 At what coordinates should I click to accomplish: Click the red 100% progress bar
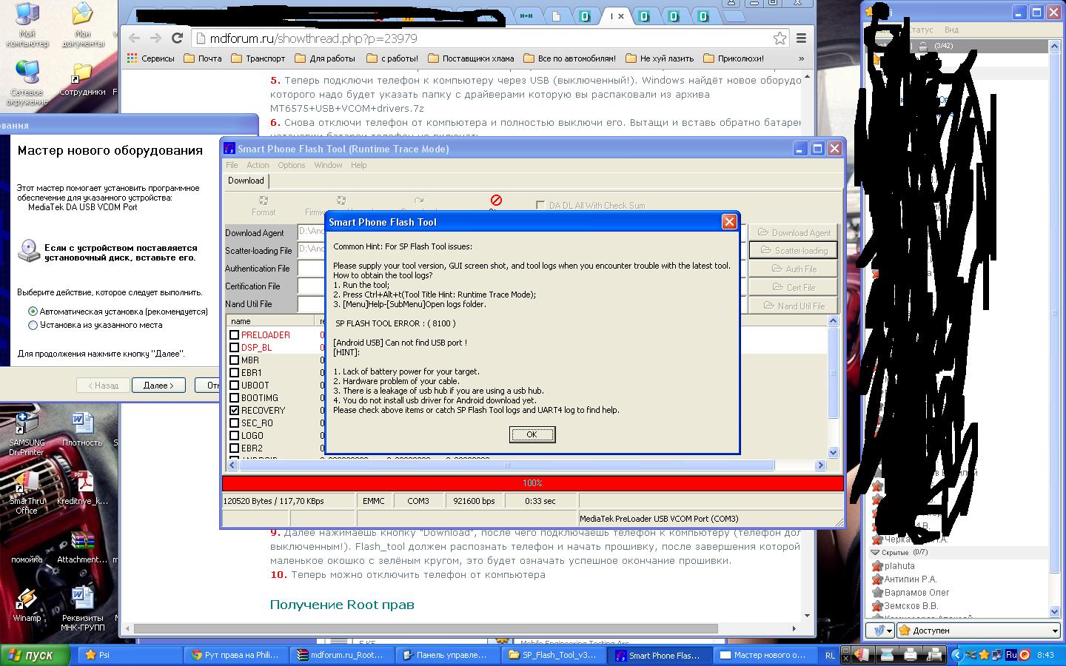532,483
